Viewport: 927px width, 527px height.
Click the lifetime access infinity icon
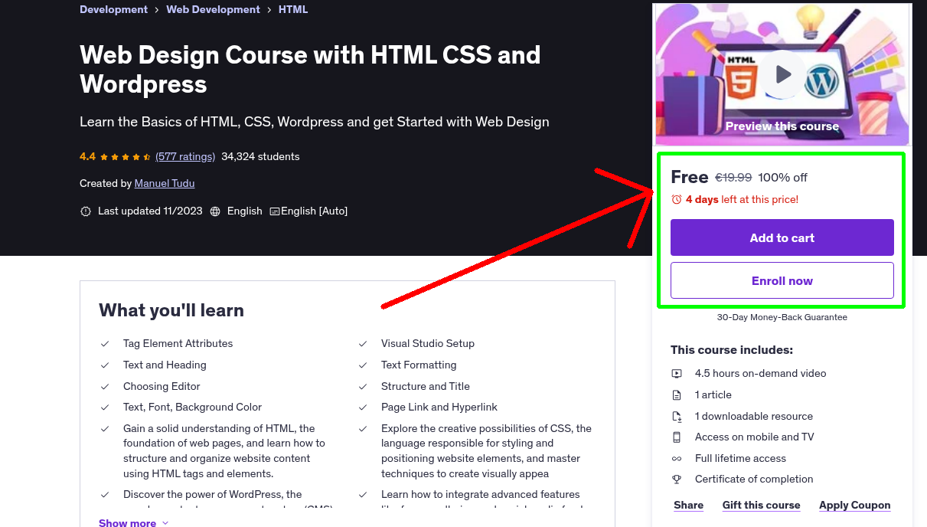click(x=677, y=459)
